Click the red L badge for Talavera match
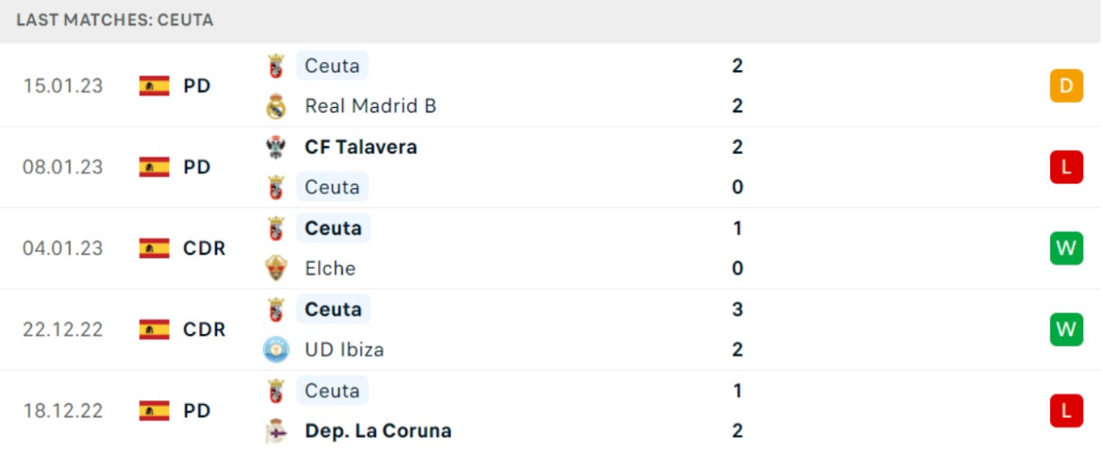The height and width of the screenshot is (449, 1103). (1066, 166)
